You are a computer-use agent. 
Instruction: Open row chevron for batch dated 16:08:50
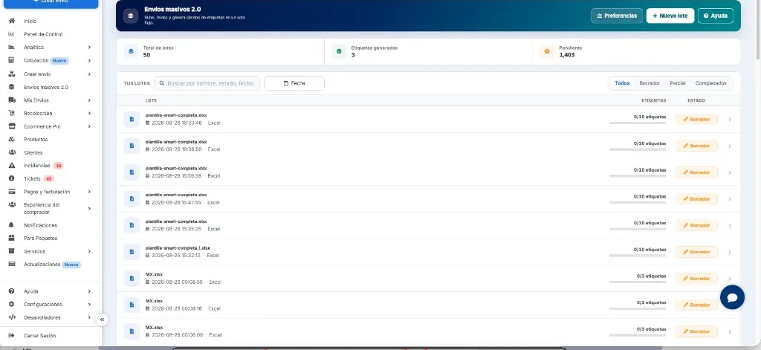(x=730, y=146)
